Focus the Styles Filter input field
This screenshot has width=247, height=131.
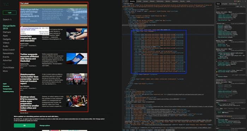click(x=225, y=6)
